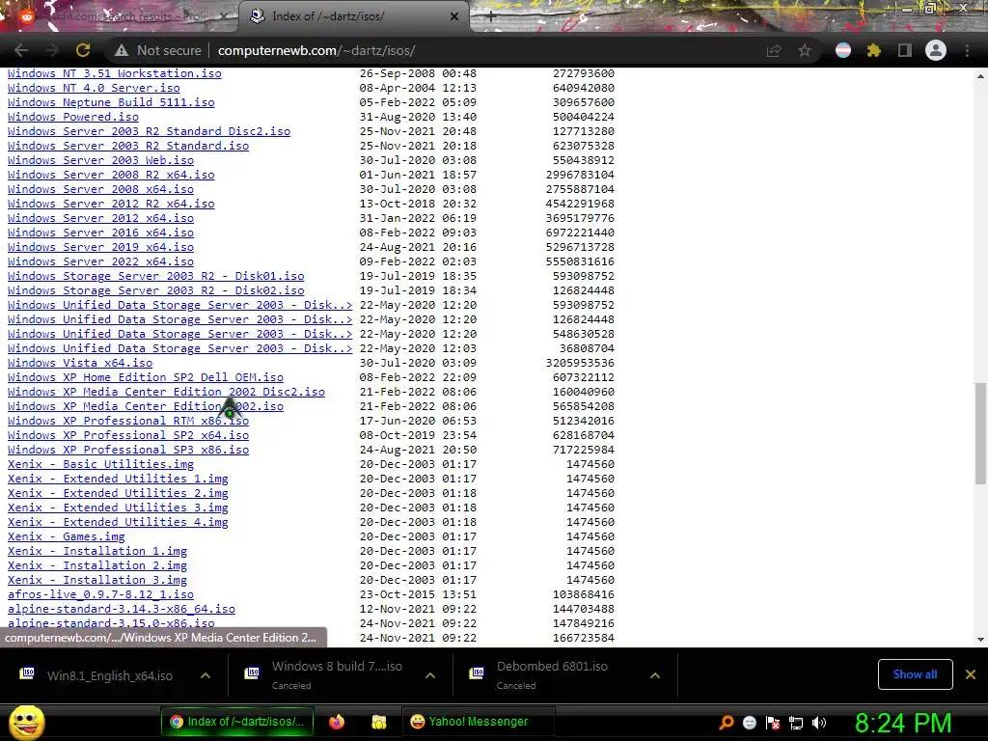Open the smiley face Start button
The height and width of the screenshot is (741, 988).
(x=26, y=722)
